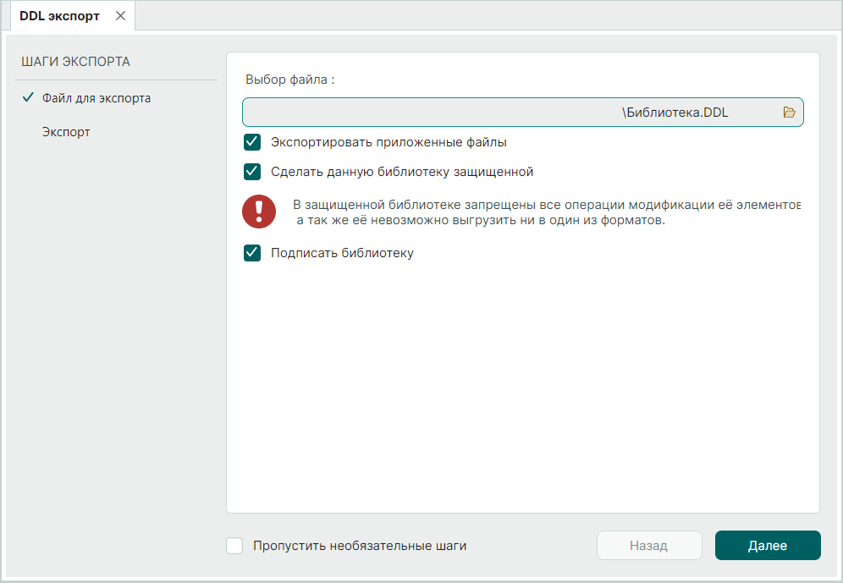Select the DDL экспорт tab title
The image size is (843, 583).
59,16
